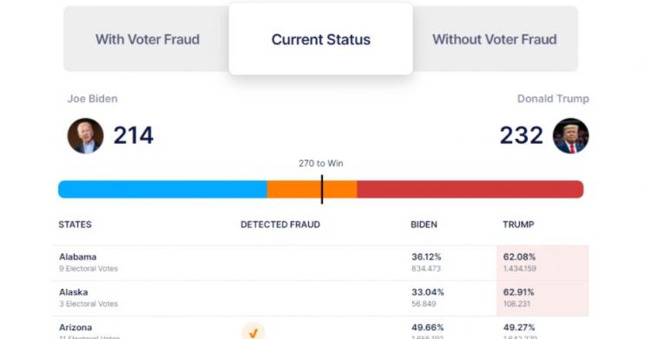Click the STATES column header

[76, 225]
